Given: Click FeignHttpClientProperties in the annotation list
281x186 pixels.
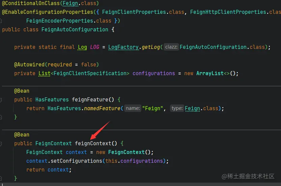Looking at the screenshot, I should click(228, 12).
